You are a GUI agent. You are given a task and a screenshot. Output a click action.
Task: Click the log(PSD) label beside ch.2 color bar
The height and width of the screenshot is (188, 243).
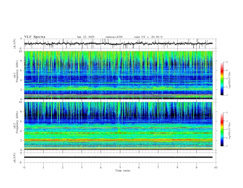click(x=230, y=131)
